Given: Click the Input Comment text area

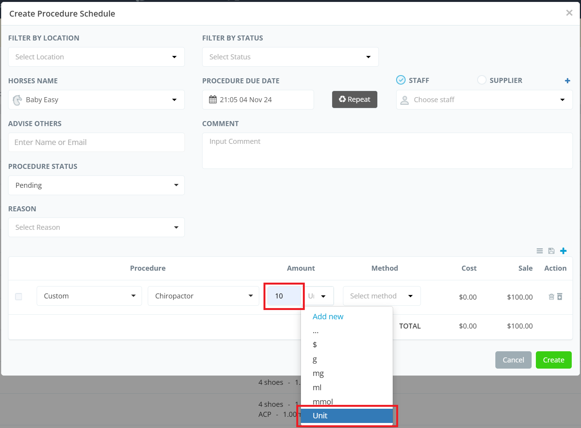Looking at the screenshot, I should pos(387,151).
